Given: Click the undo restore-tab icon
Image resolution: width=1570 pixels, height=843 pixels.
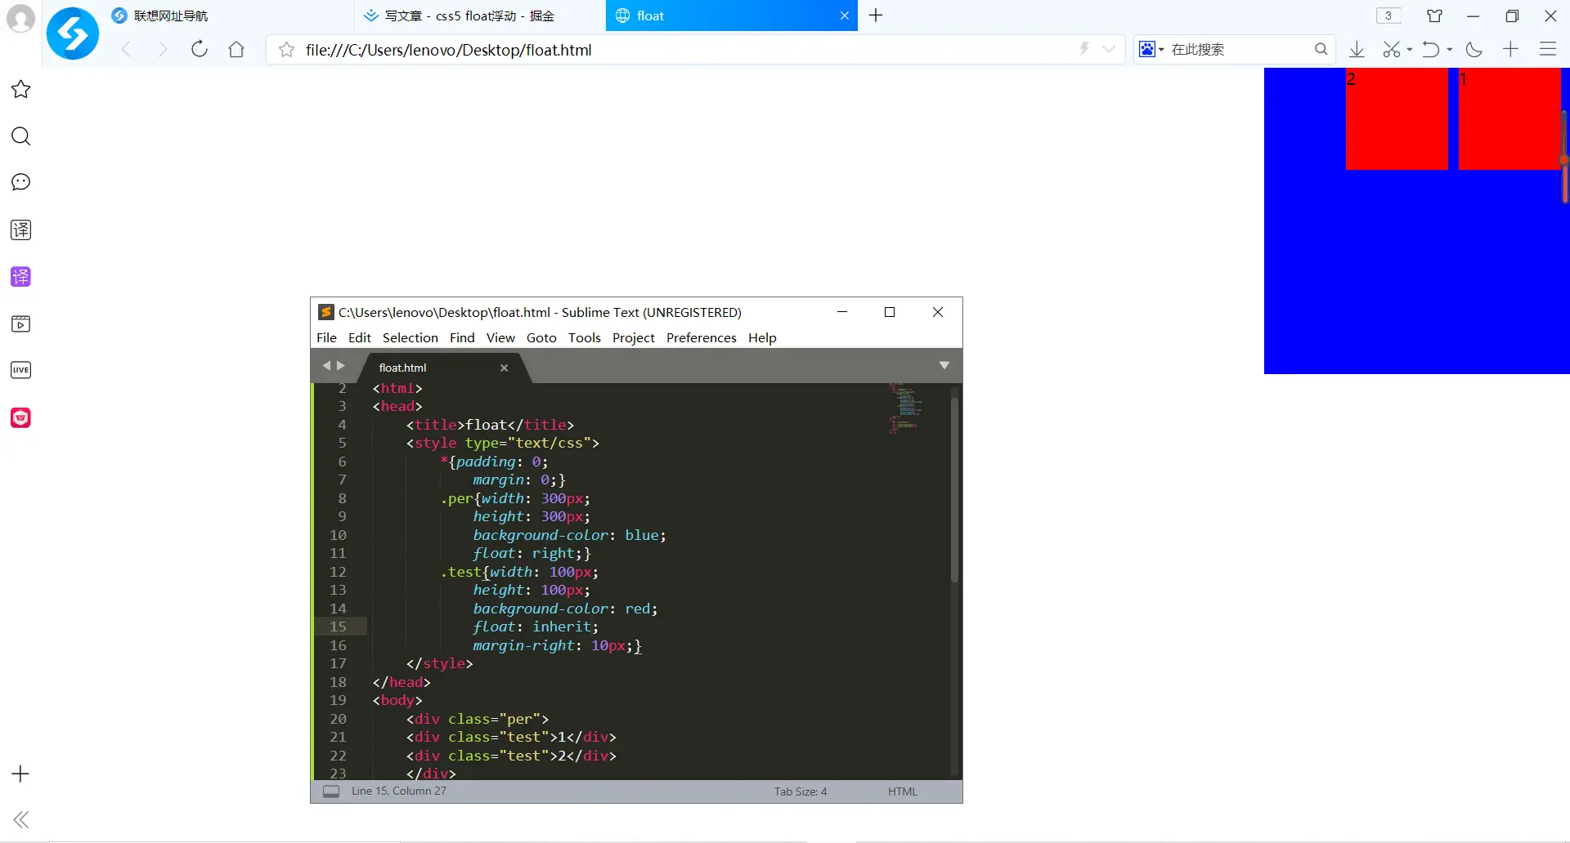Looking at the screenshot, I should (x=1431, y=50).
